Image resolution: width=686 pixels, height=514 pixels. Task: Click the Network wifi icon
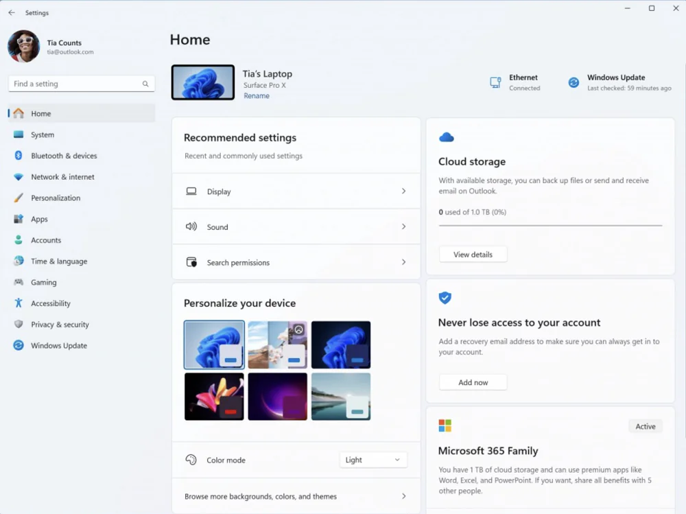(19, 177)
